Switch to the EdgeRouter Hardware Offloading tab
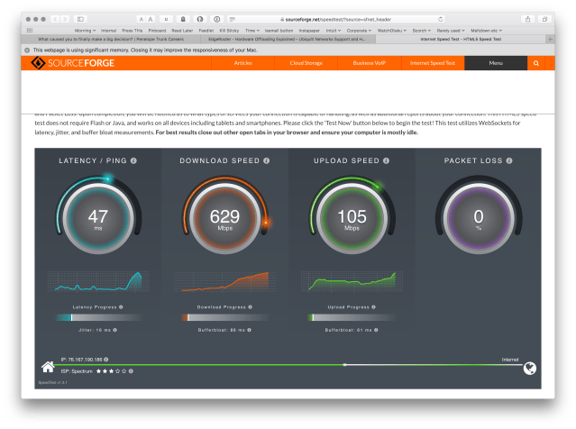This screenshot has width=576, height=429. coord(287,40)
